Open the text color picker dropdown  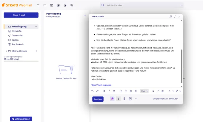(173, 91)
